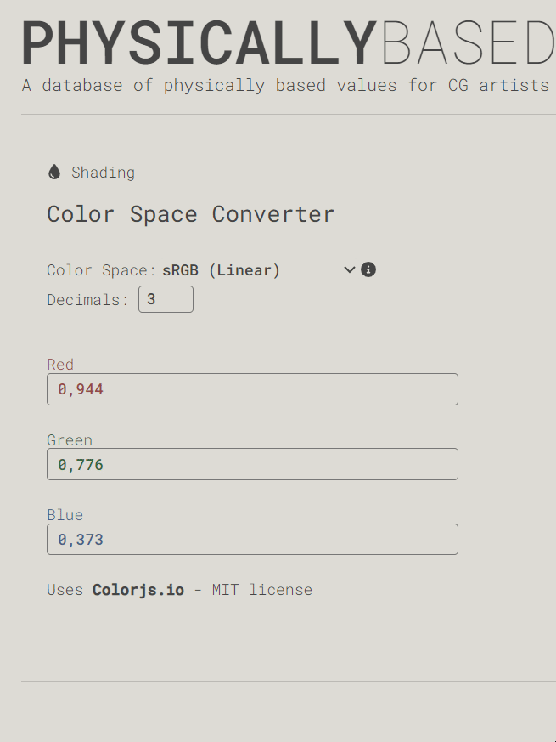The image size is (556, 742).
Task: Click the Green field label
Action: 70,440
